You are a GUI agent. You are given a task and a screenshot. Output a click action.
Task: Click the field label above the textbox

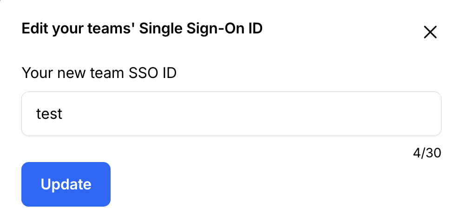[99, 73]
